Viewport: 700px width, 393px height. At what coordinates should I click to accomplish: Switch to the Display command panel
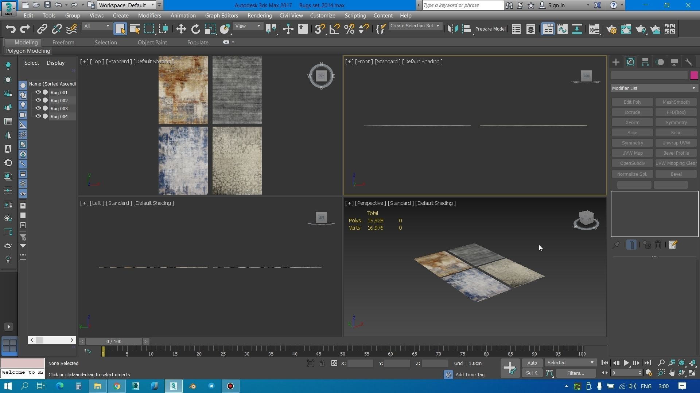click(674, 62)
